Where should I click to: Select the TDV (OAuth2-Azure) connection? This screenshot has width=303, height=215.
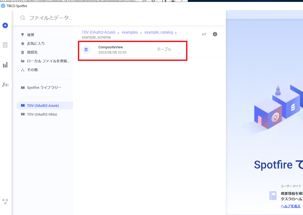point(45,105)
